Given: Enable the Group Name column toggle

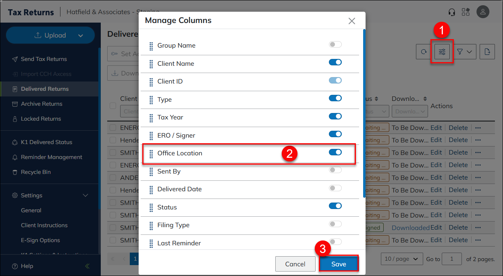Looking at the screenshot, I should coord(335,44).
